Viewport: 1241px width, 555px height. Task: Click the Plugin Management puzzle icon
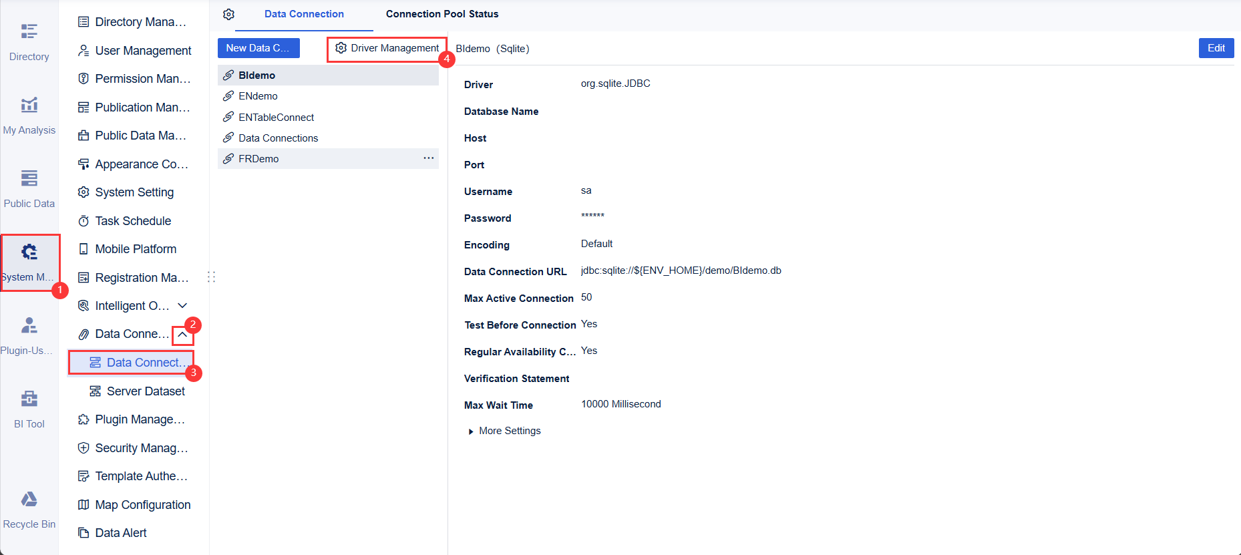pyautogui.click(x=83, y=419)
